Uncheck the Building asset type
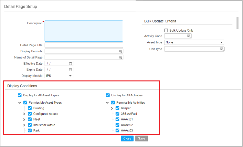Screen dimensions: 243x147 point(30,108)
